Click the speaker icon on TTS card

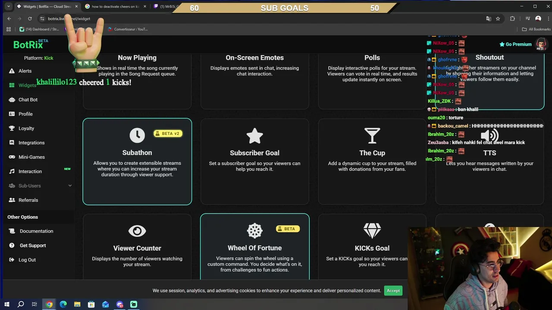coord(489,136)
